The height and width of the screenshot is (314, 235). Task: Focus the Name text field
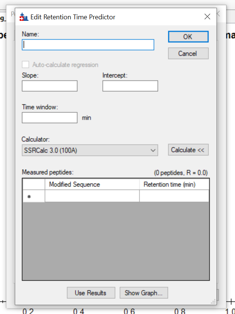coord(88,45)
